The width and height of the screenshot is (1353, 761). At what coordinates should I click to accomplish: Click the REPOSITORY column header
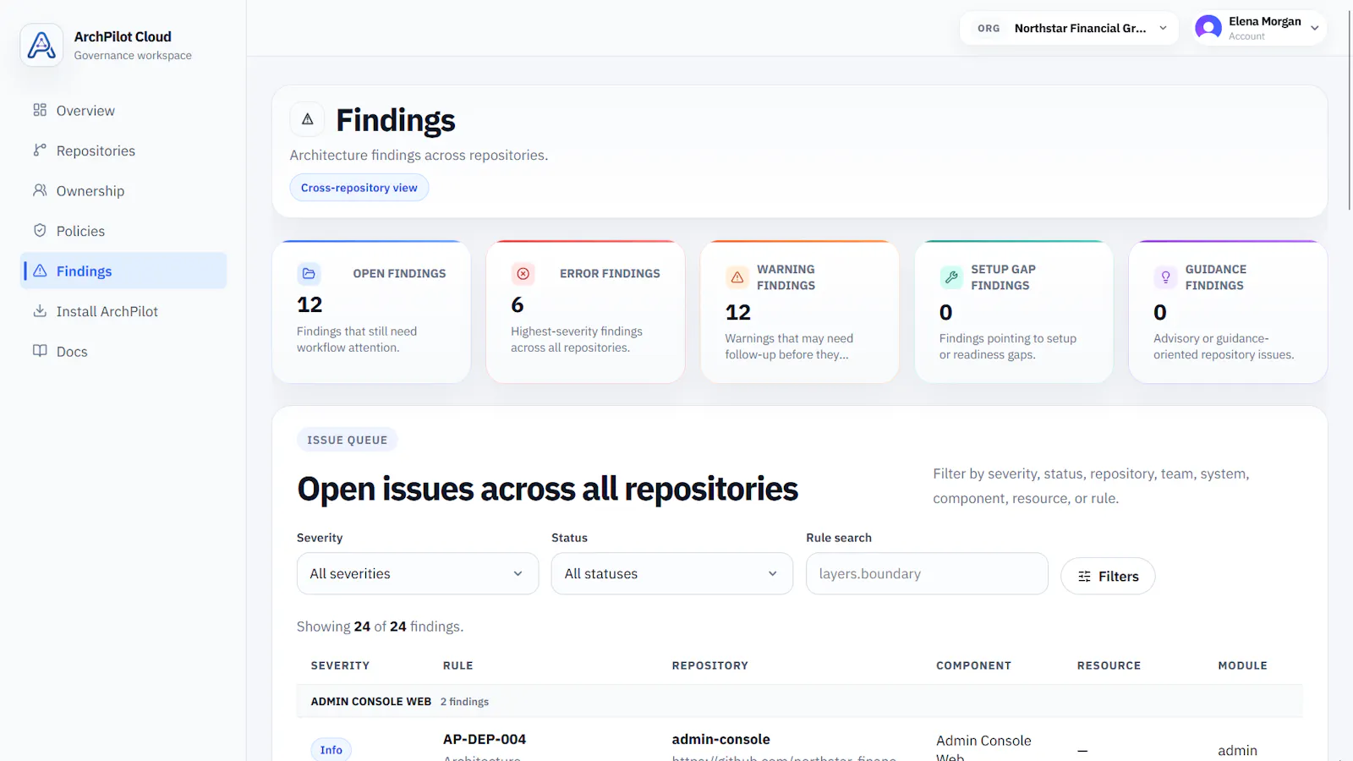[x=709, y=665]
